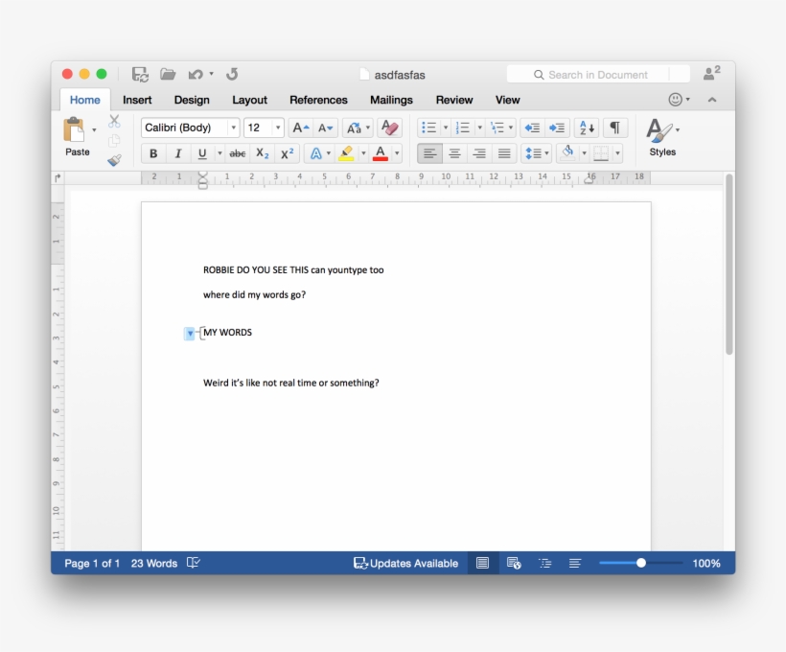786x652 pixels.
Task: Click Updates Available in status bar
Action: (x=405, y=564)
